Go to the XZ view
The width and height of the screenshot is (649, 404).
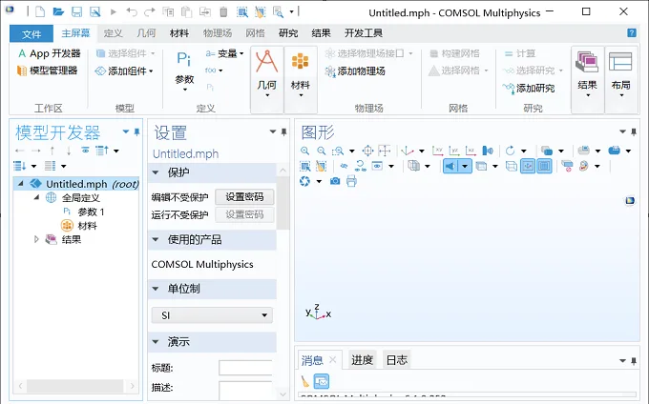tap(471, 151)
